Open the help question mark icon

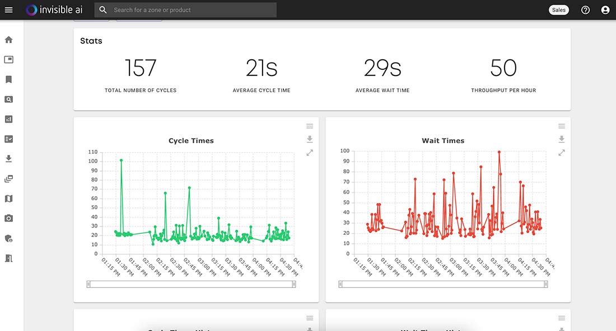(x=585, y=10)
